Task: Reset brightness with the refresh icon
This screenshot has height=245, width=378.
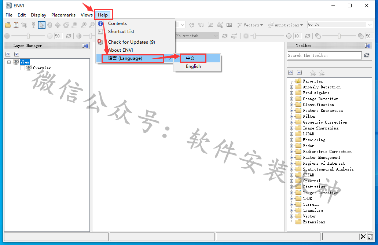Action: [69, 36]
